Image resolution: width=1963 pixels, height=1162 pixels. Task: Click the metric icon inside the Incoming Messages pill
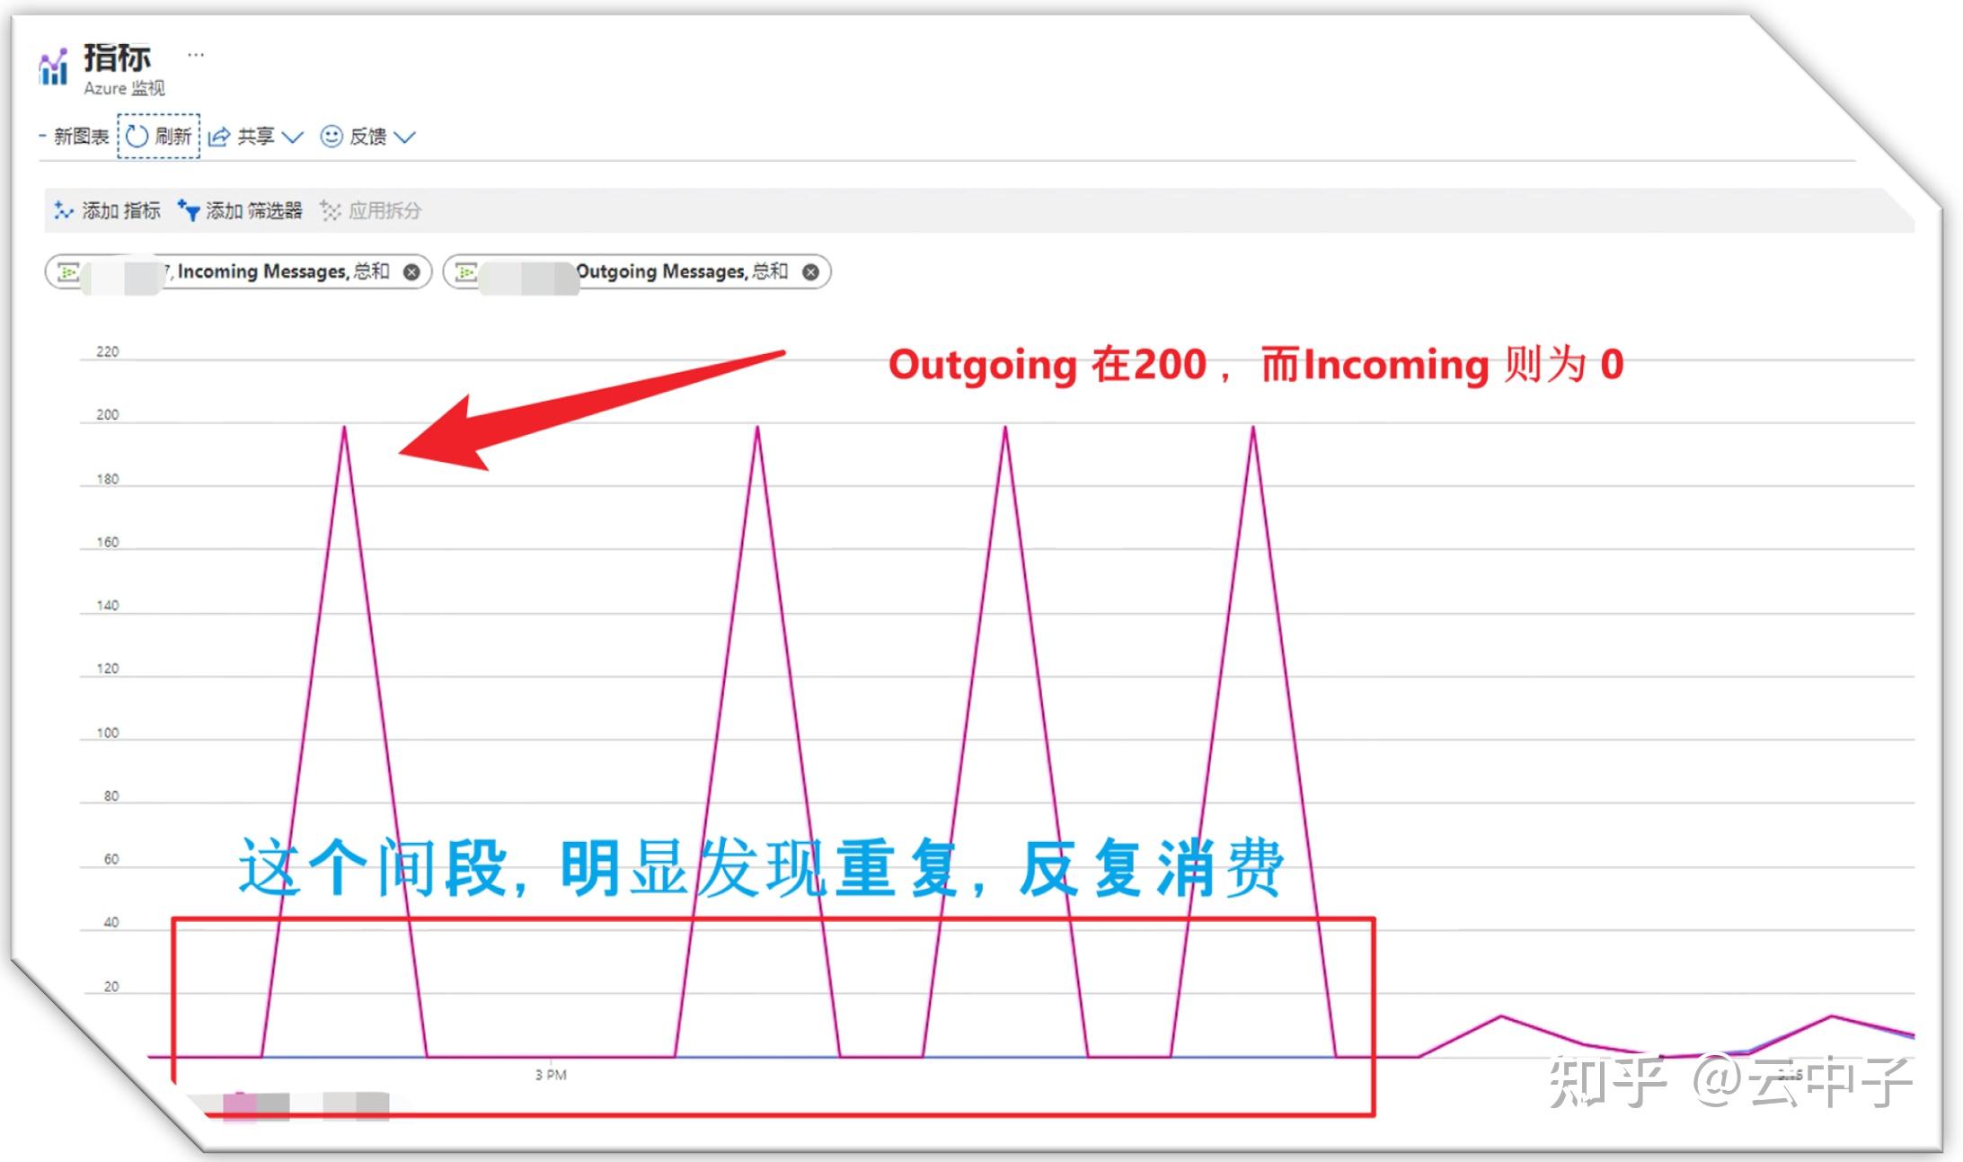[x=69, y=271]
